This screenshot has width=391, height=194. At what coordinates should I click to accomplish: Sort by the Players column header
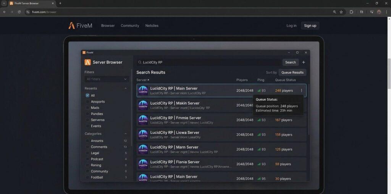(x=242, y=80)
